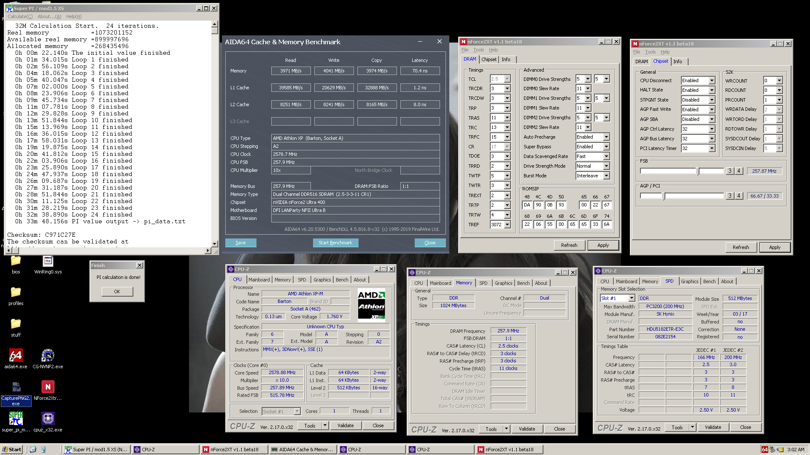
Task: Open AGP Fast Write dropdown
Action: pos(712,110)
